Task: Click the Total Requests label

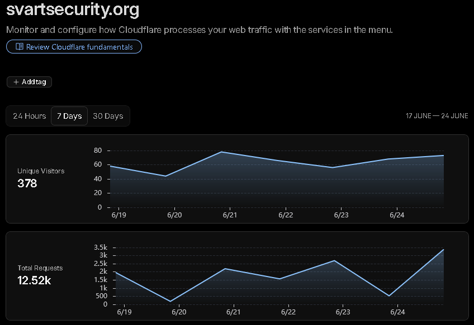Action: point(40,268)
